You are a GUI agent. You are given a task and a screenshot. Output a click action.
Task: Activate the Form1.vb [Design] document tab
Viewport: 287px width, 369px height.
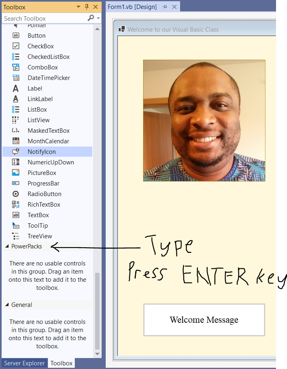click(x=134, y=7)
